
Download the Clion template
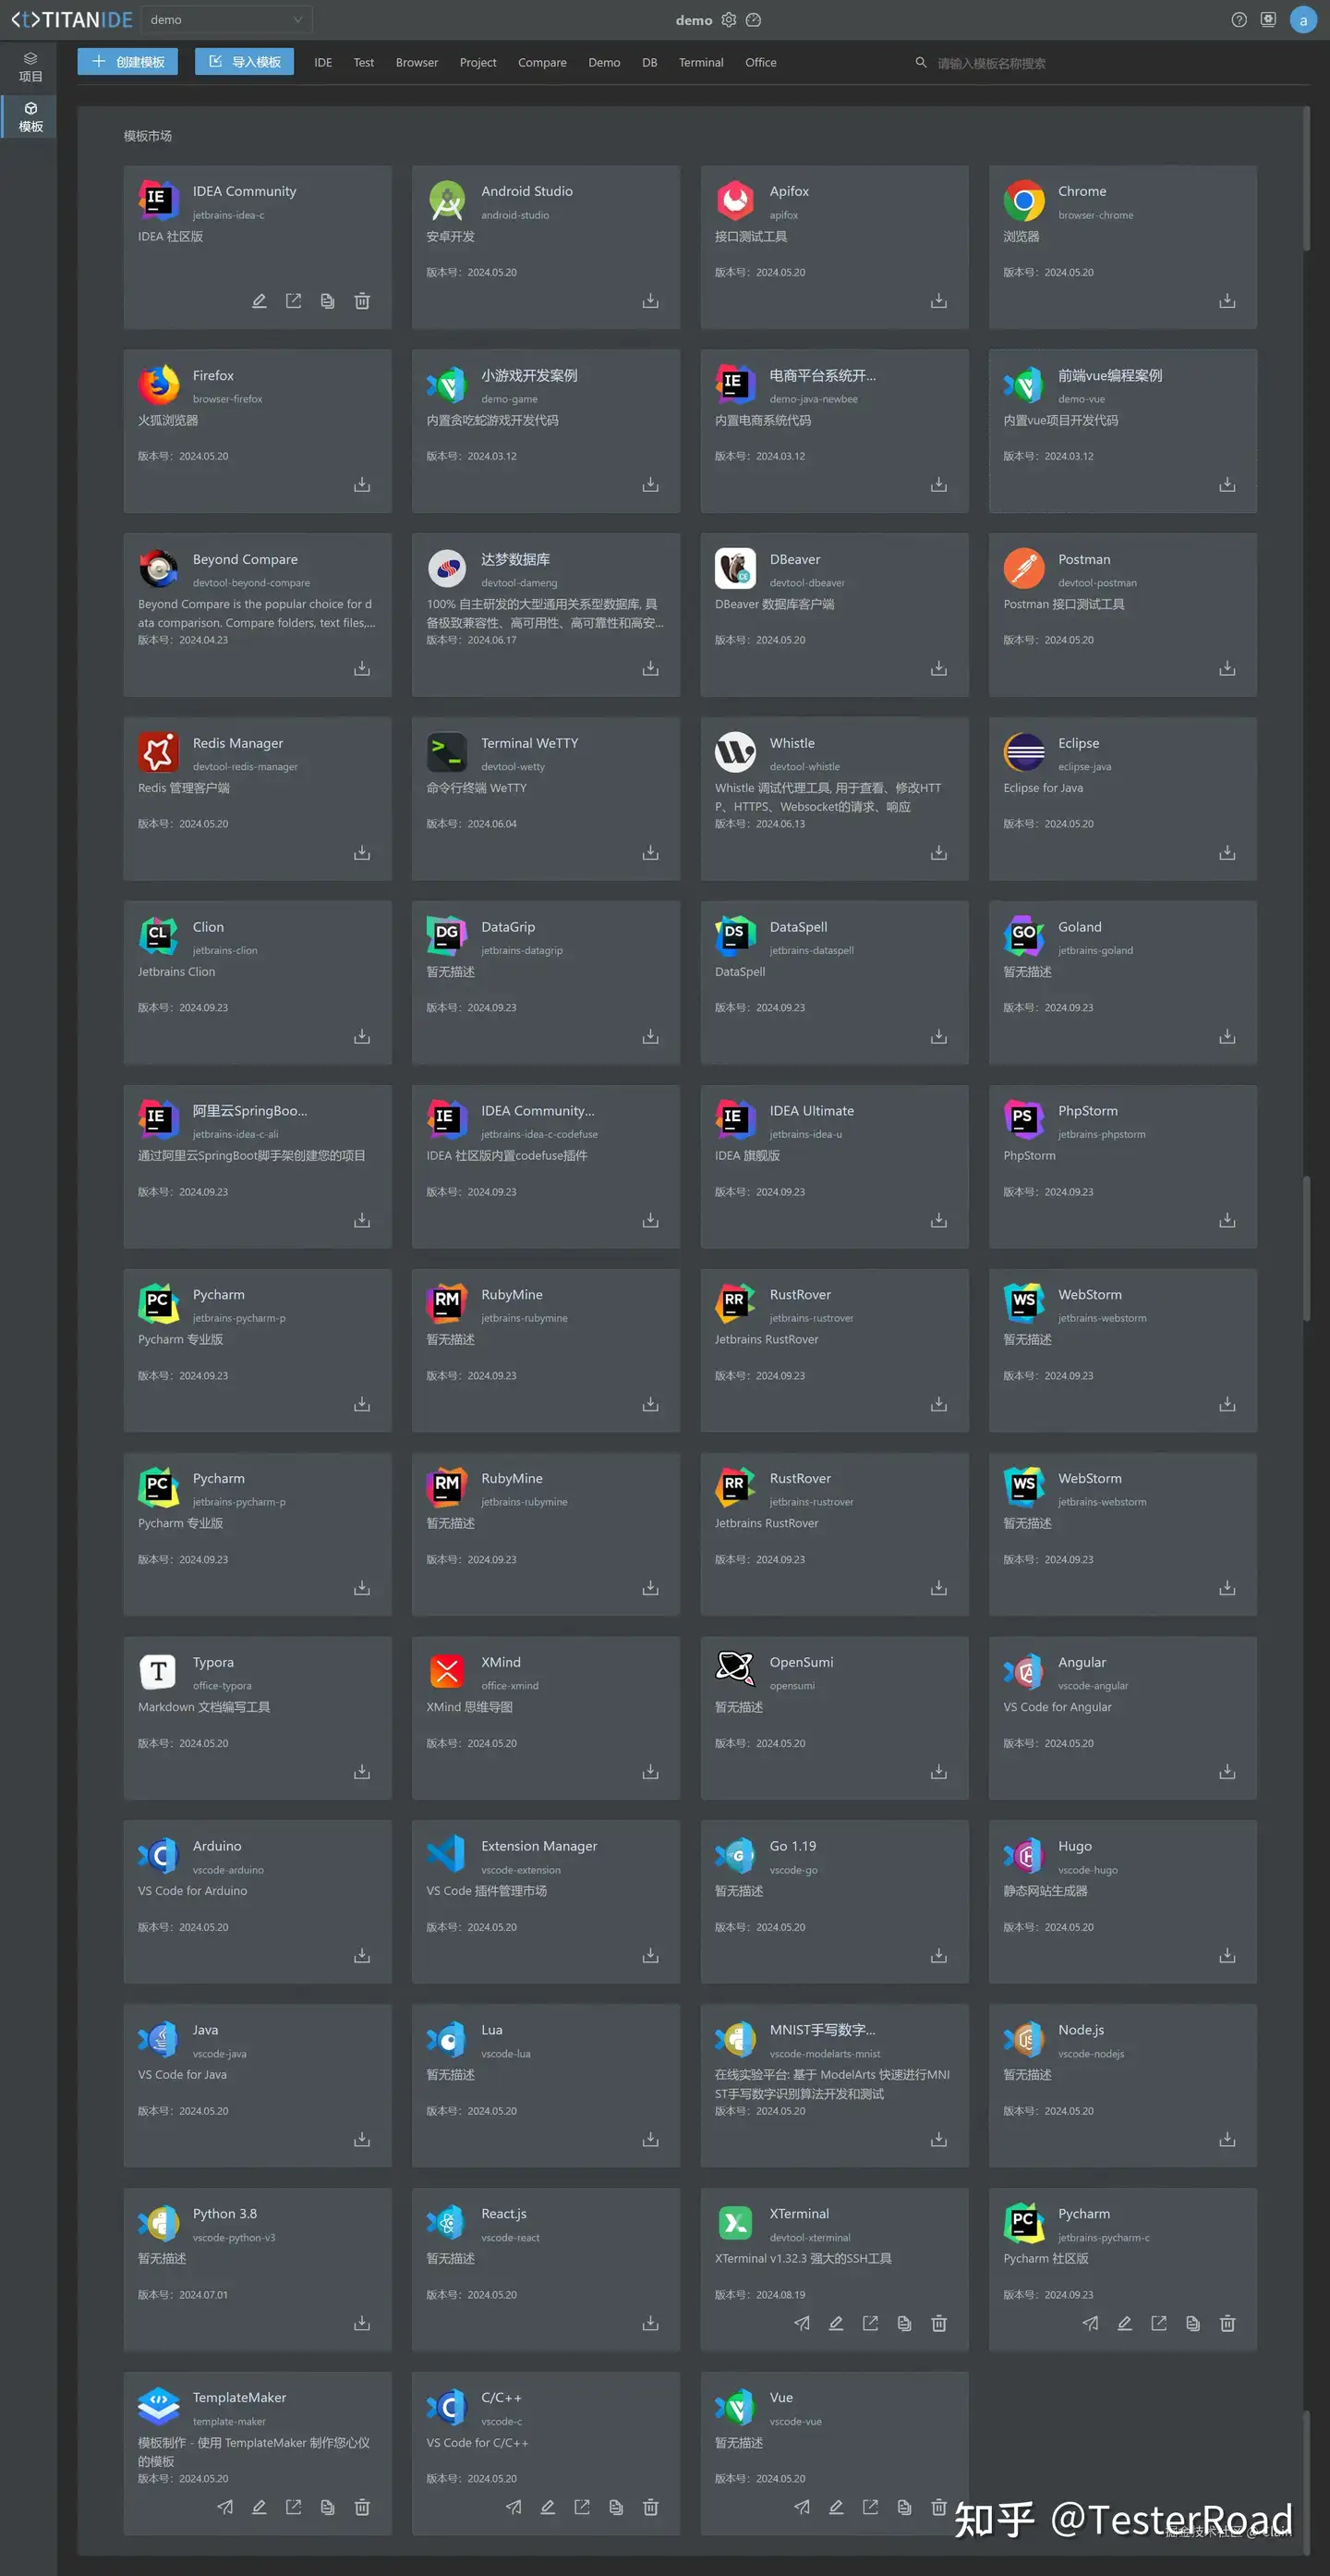362,1037
